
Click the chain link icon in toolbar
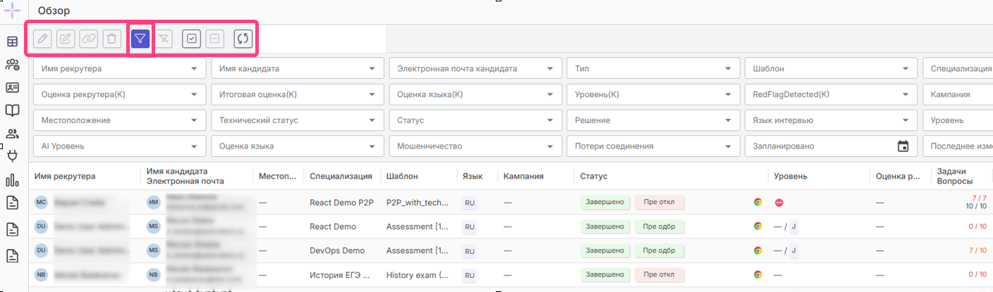click(x=88, y=39)
